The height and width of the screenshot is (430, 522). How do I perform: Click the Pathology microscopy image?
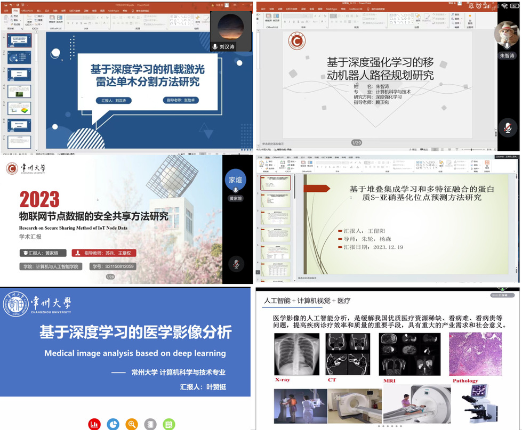click(x=475, y=354)
